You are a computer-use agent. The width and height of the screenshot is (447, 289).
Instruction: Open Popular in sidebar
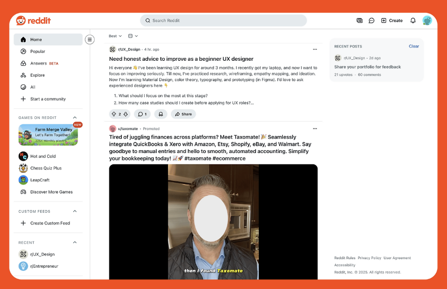pos(48,51)
